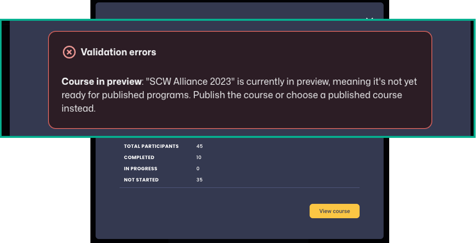Select the error banner border outline

pos(240,33)
